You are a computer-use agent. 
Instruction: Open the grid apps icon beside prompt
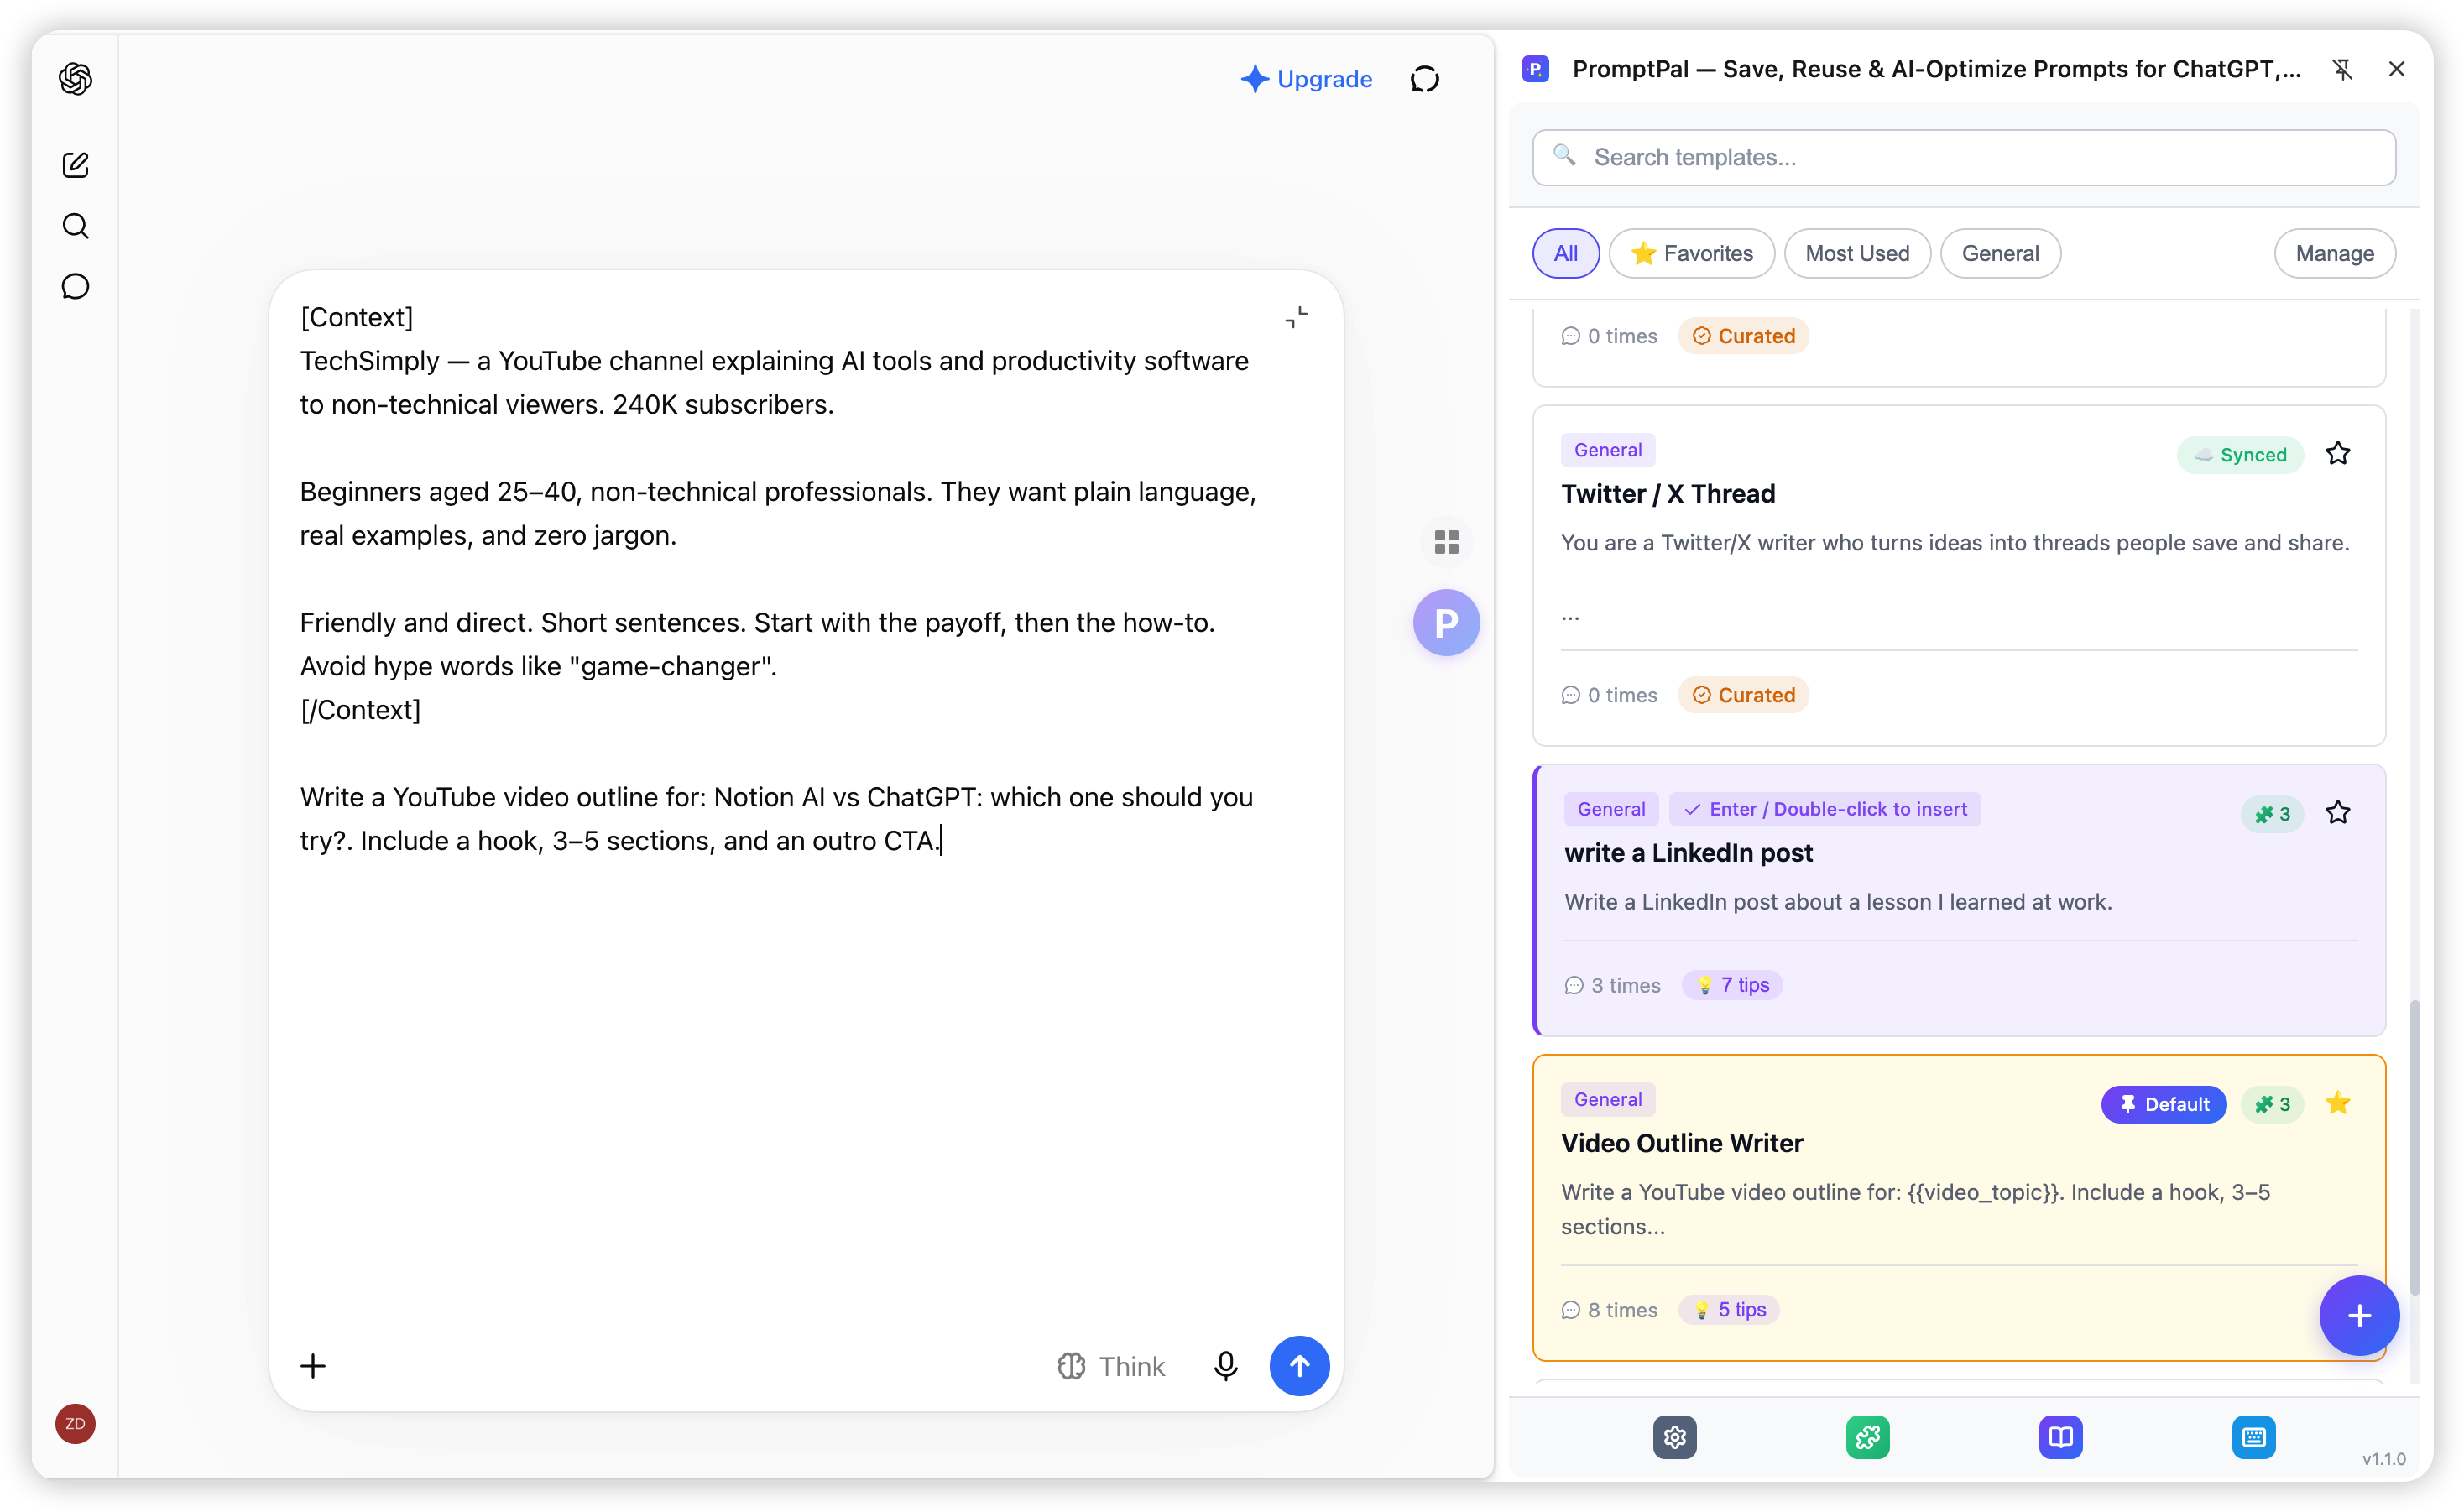(x=1446, y=542)
